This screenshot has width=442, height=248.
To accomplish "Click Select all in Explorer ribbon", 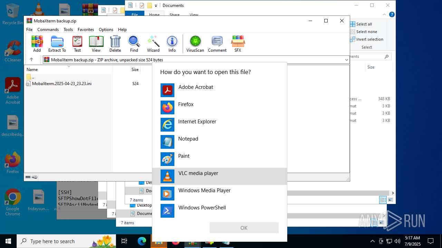I will coord(361,24).
